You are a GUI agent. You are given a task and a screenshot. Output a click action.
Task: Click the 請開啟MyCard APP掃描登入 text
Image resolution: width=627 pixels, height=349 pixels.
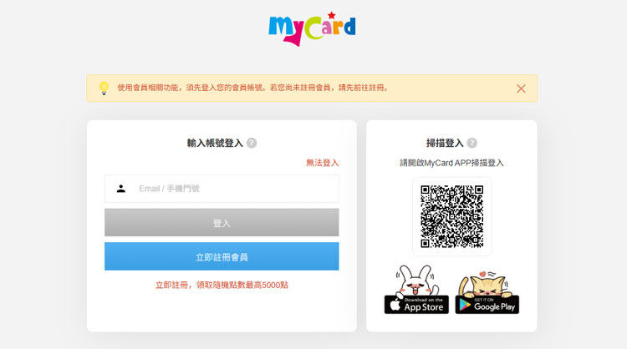[451, 163]
